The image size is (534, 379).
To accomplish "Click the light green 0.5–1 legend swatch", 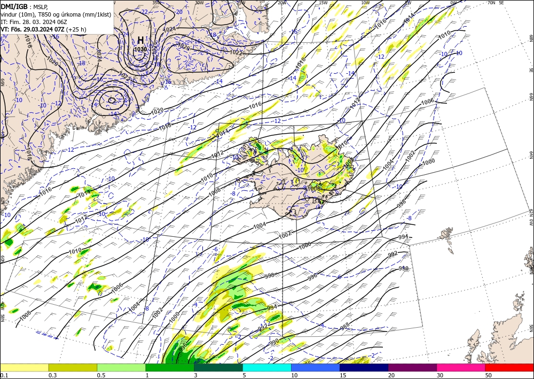I will click(121, 367).
